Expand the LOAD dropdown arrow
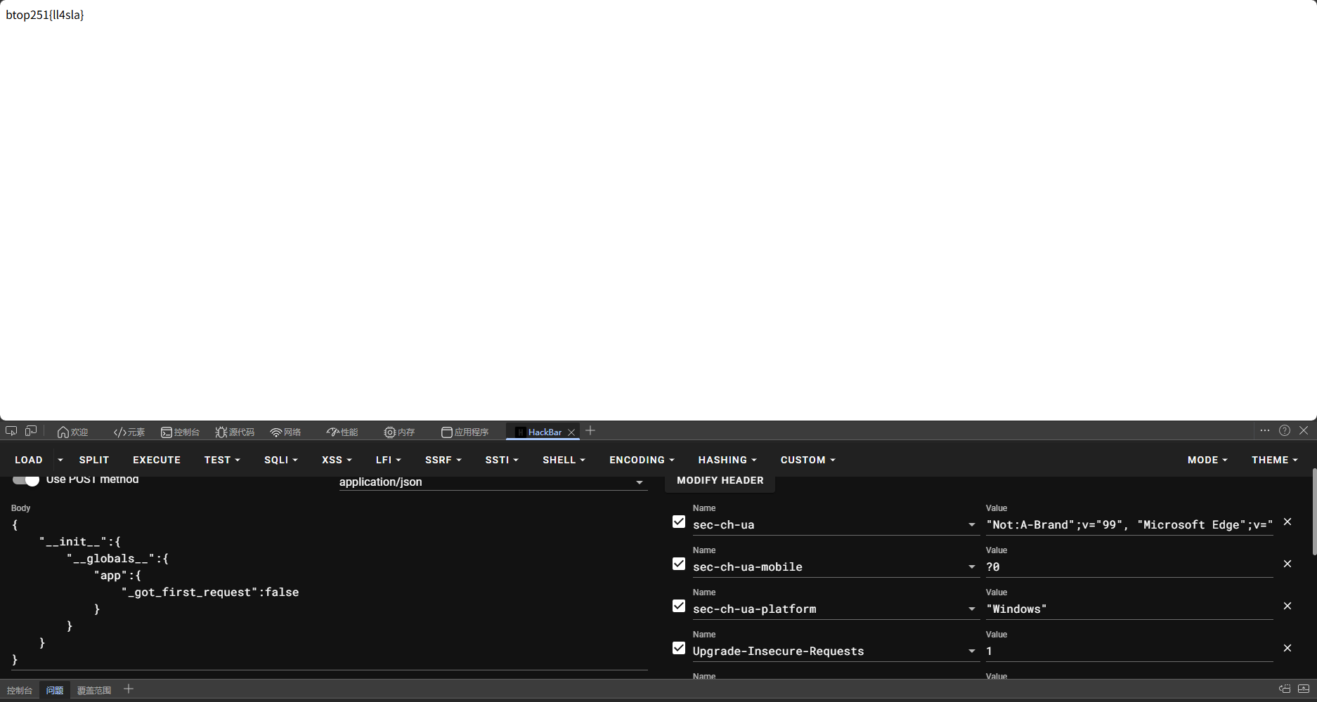Viewport: 1317px width, 702px height. [60, 460]
